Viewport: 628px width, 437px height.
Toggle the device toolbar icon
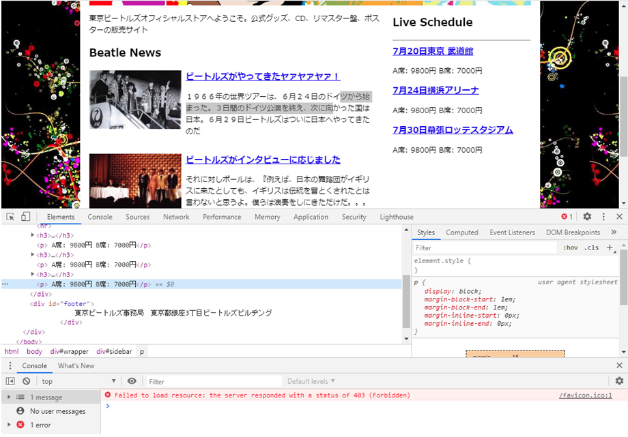point(26,217)
